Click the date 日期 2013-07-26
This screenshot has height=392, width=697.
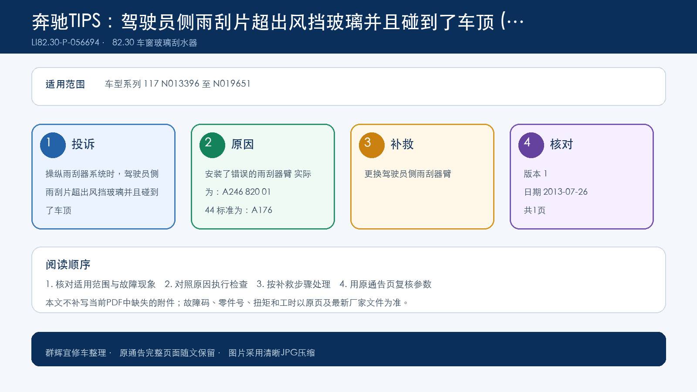555,192
